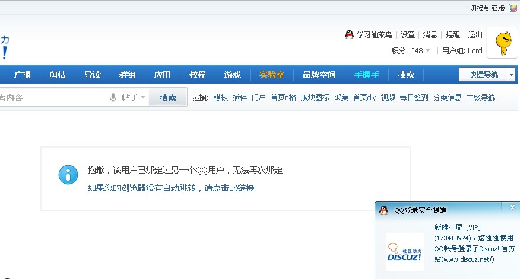Open 消息 messages link
This screenshot has height=279, width=520.
430,35
